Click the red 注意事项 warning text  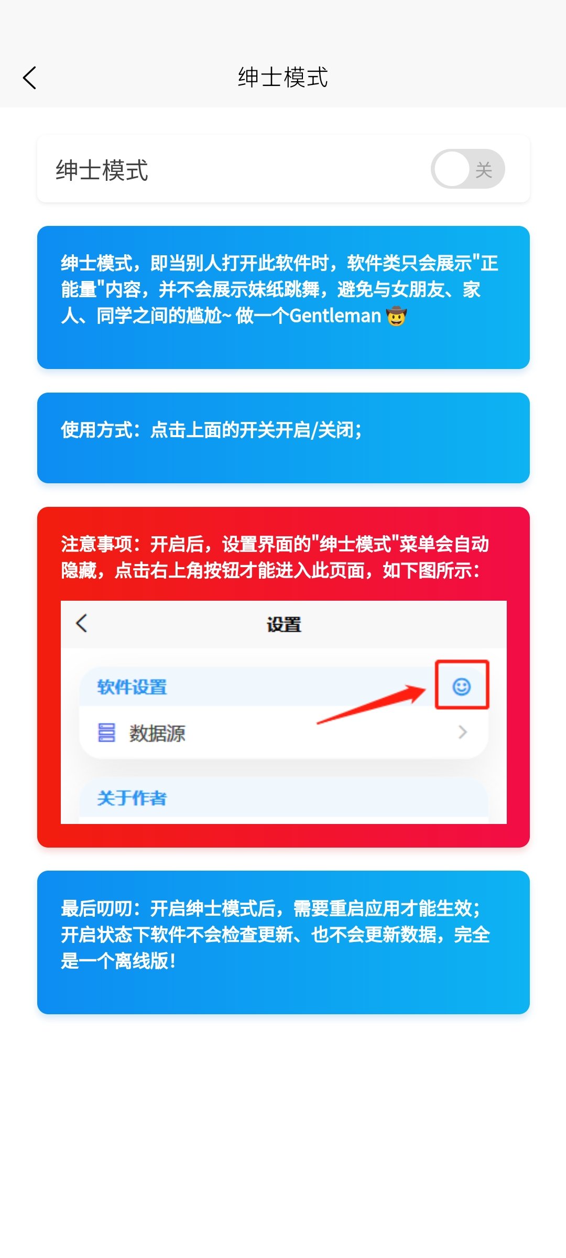(275, 557)
